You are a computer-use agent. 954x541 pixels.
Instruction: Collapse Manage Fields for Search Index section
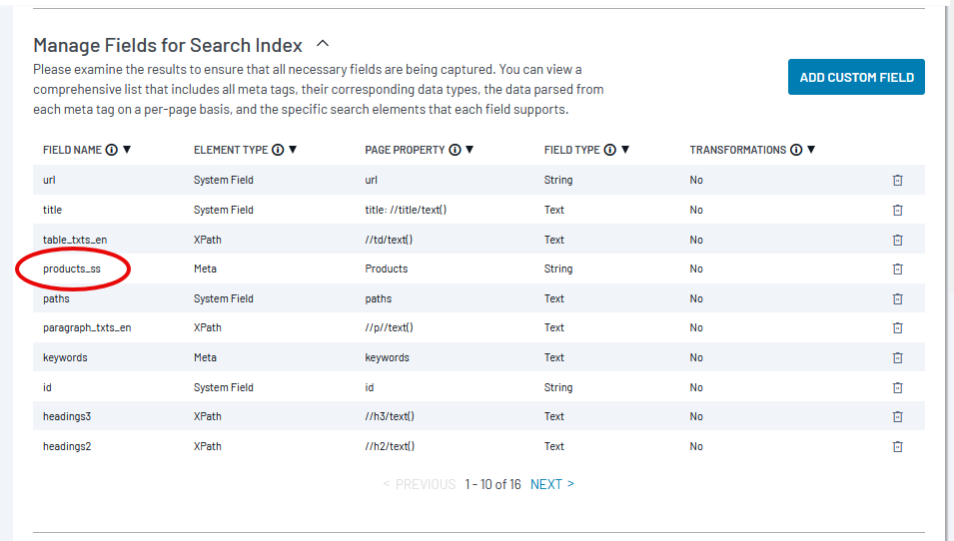(323, 44)
